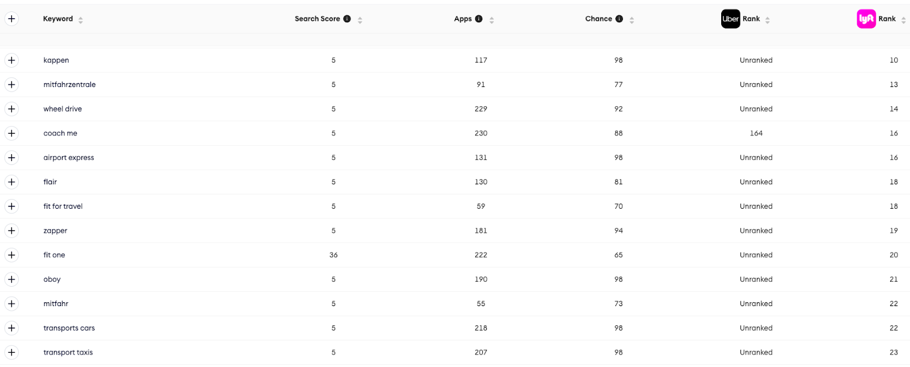Expand the fit one keyword row
Screen dimensions: 910x367
coord(11,255)
